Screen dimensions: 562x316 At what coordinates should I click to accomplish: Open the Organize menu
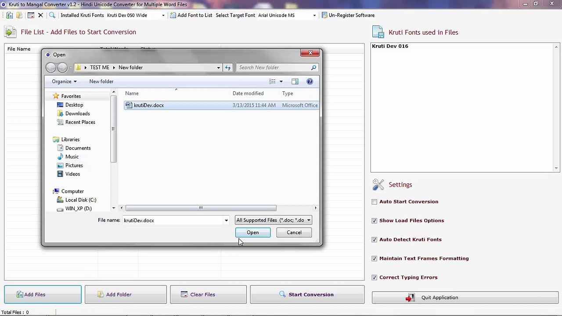click(64, 81)
